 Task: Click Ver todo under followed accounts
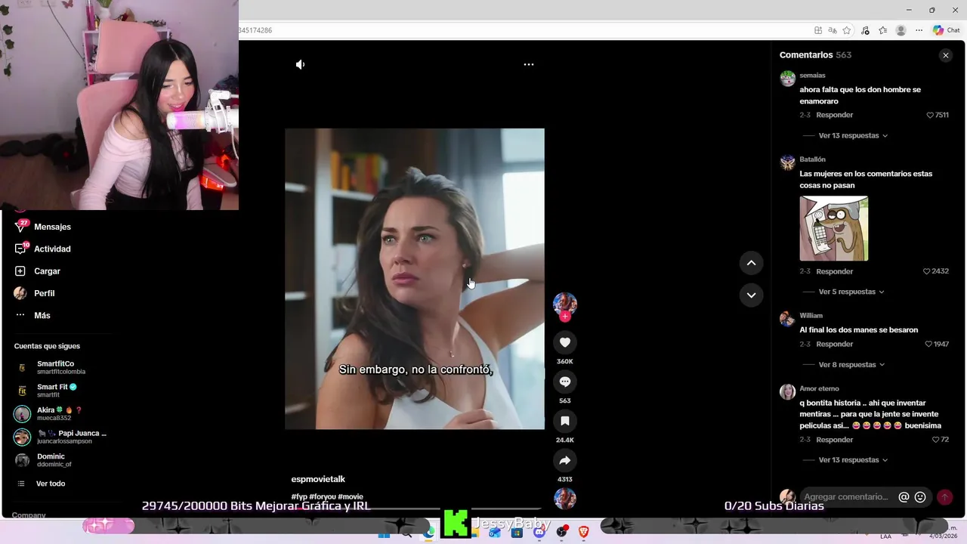click(x=50, y=484)
